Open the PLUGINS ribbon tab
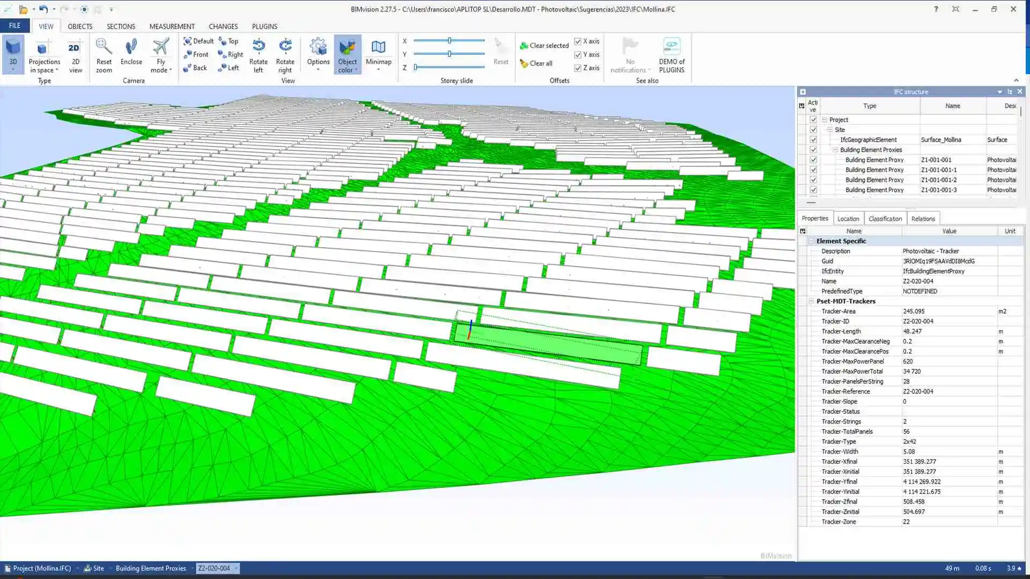 tap(264, 26)
